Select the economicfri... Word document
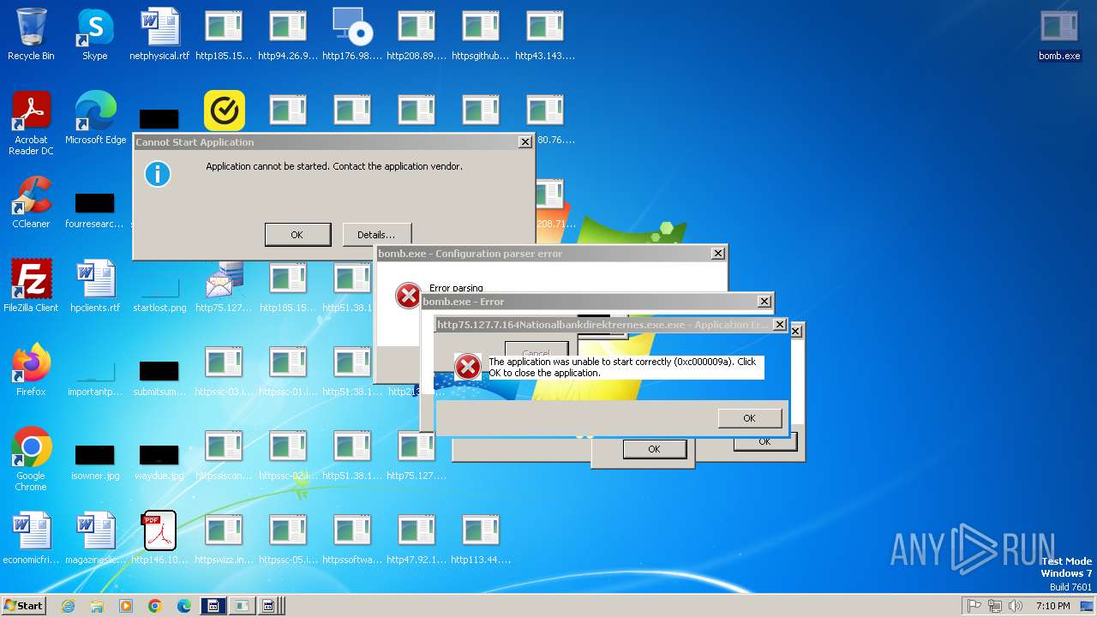The width and height of the screenshot is (1097, 617). (x=31, y=538)
